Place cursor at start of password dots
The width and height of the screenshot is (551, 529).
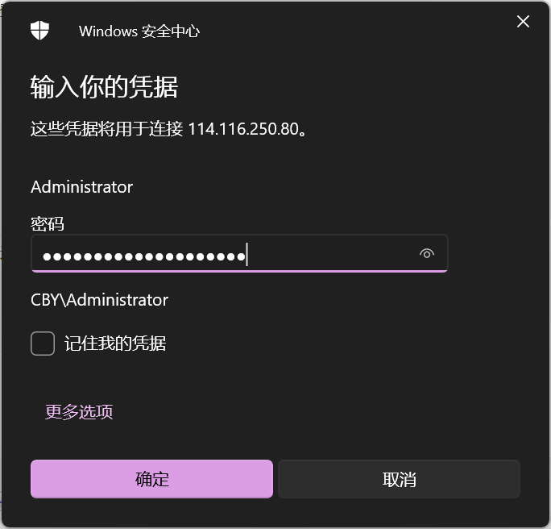pyautogui.click(x=43, y=256)
